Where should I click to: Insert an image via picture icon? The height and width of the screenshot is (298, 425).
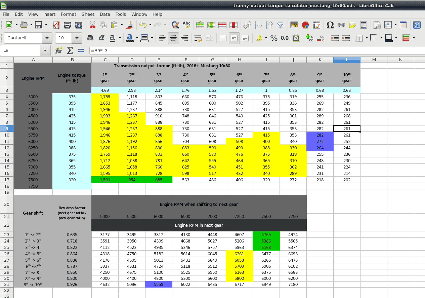coord(294,25)
